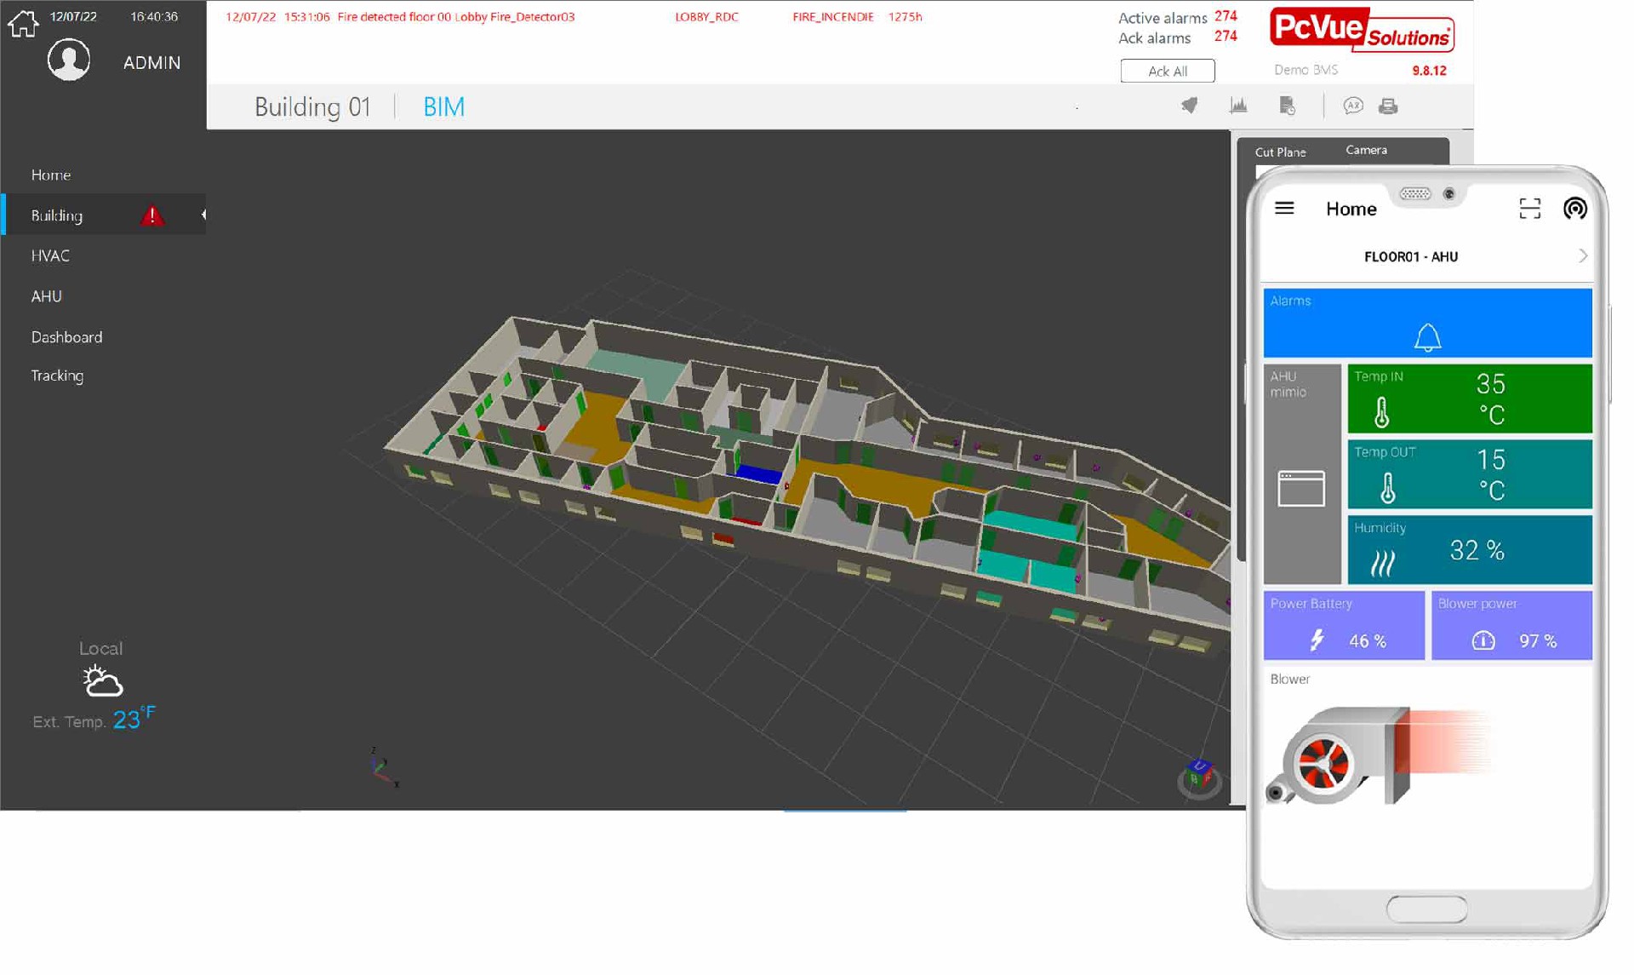Viewport: 1634px width, 975px height.
Task: Tap the beacon signal icon on the phone
Action: click(1574, 209)
